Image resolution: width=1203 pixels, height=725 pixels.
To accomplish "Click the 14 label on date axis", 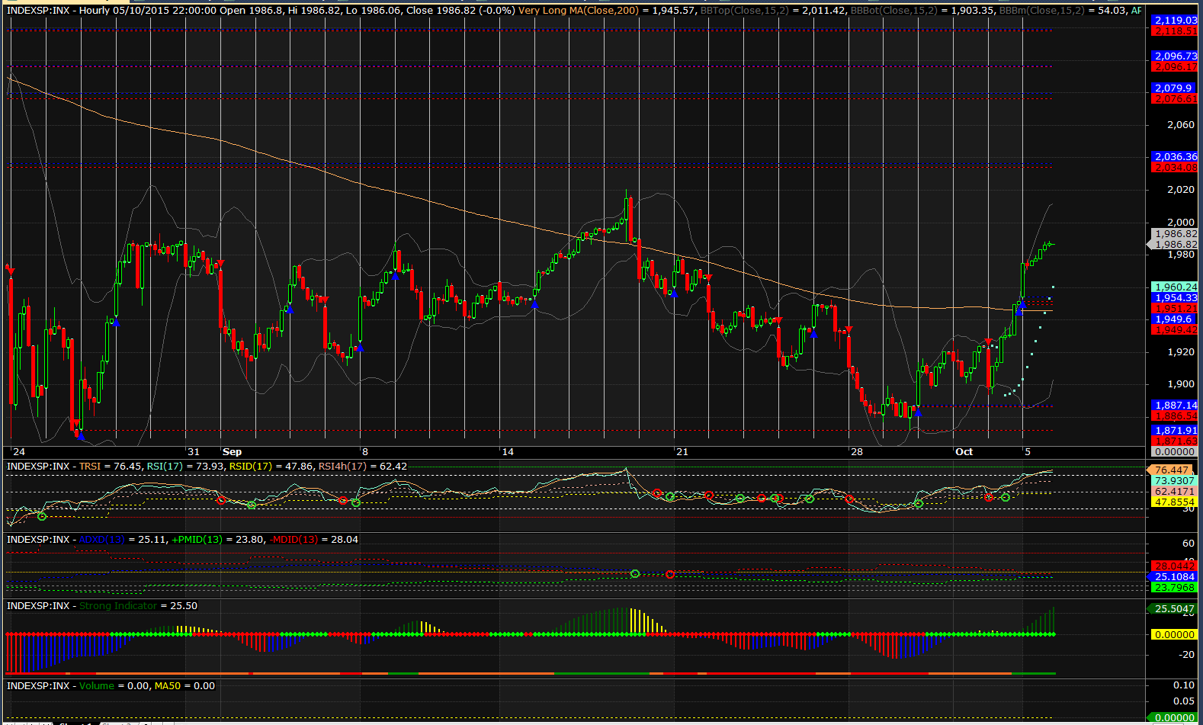I will tap(508, 452).
